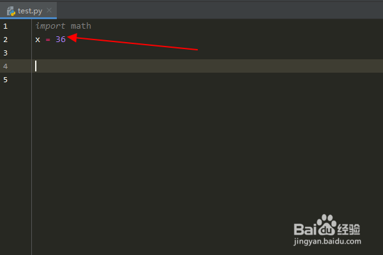Click the equals sign on line 2
Screen dimensions: 383x255
coord(48,40)
